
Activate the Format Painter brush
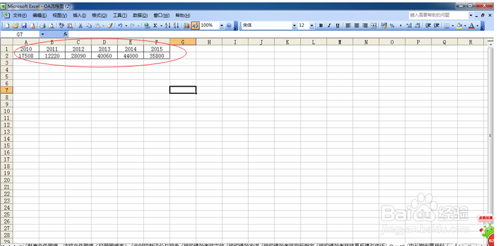click(110, 26)
